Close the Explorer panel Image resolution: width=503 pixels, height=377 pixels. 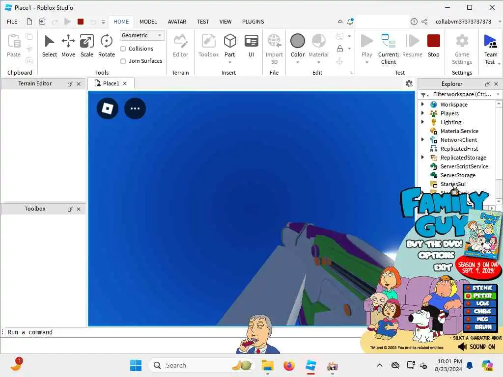click(x=496, y=84)
